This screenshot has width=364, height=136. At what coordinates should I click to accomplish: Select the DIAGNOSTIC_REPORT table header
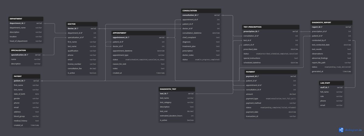click(332, 23)
